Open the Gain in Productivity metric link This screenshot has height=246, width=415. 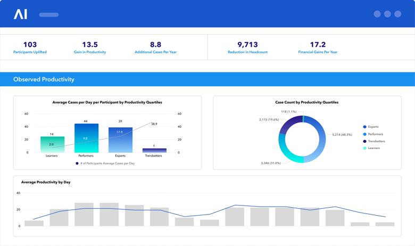[x=90, y=52]
